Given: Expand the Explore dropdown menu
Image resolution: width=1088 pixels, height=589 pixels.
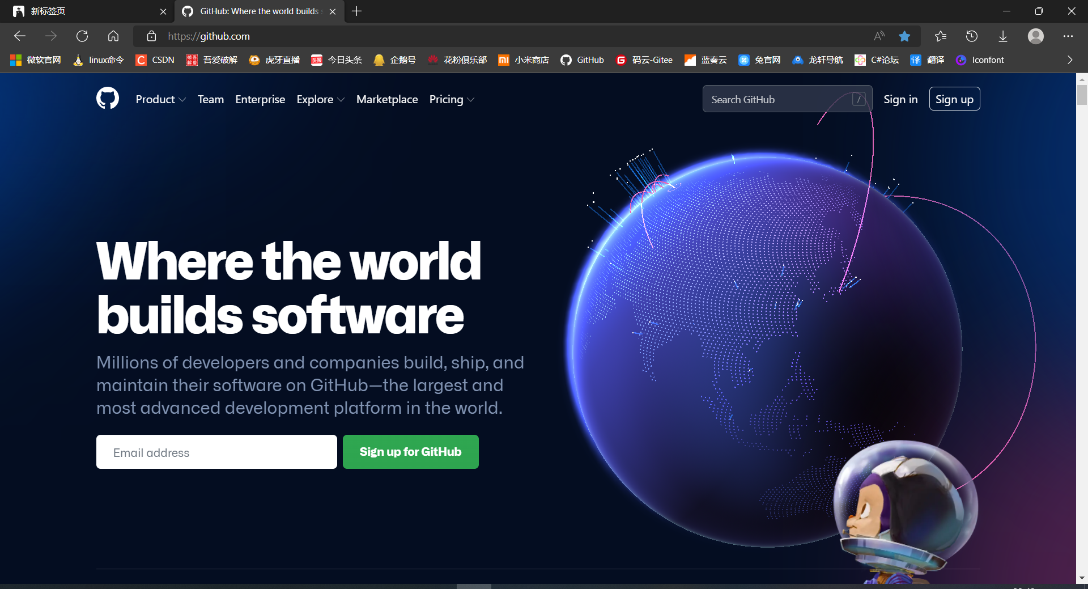Looking at the screenshot, I should [321, 99].
